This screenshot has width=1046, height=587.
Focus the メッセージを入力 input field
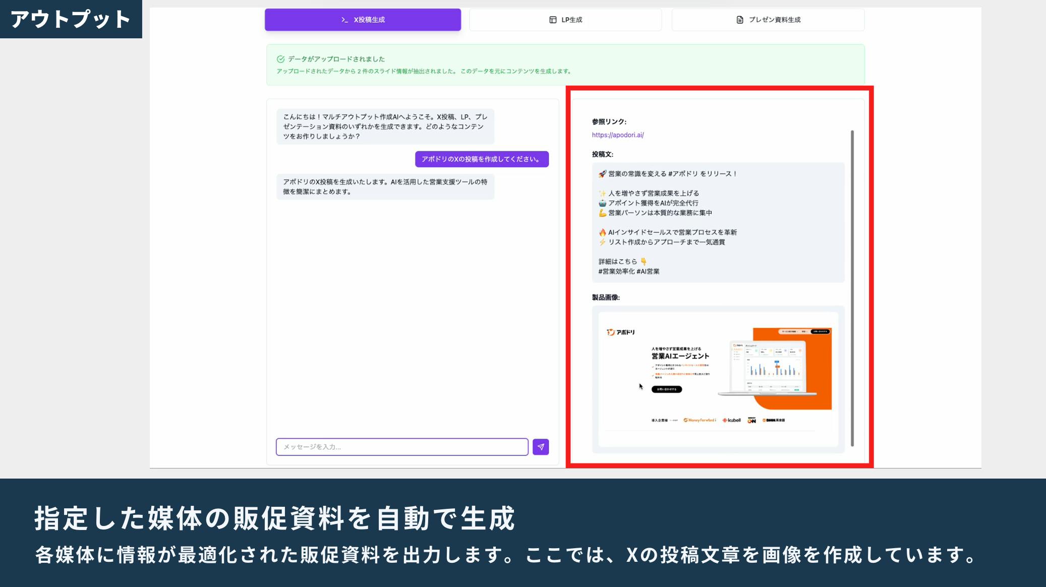(402, 447)
